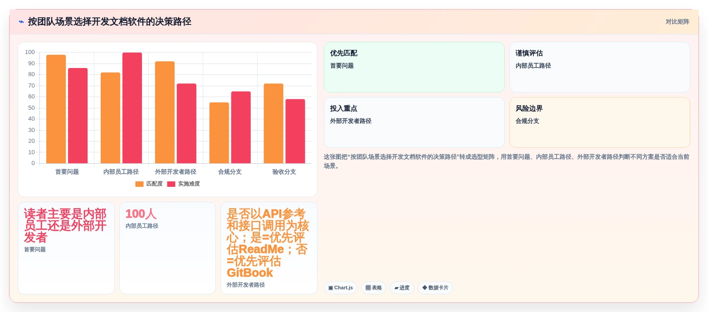
Task: Click the red 首要问题 bar
Action: coord(78,116)
